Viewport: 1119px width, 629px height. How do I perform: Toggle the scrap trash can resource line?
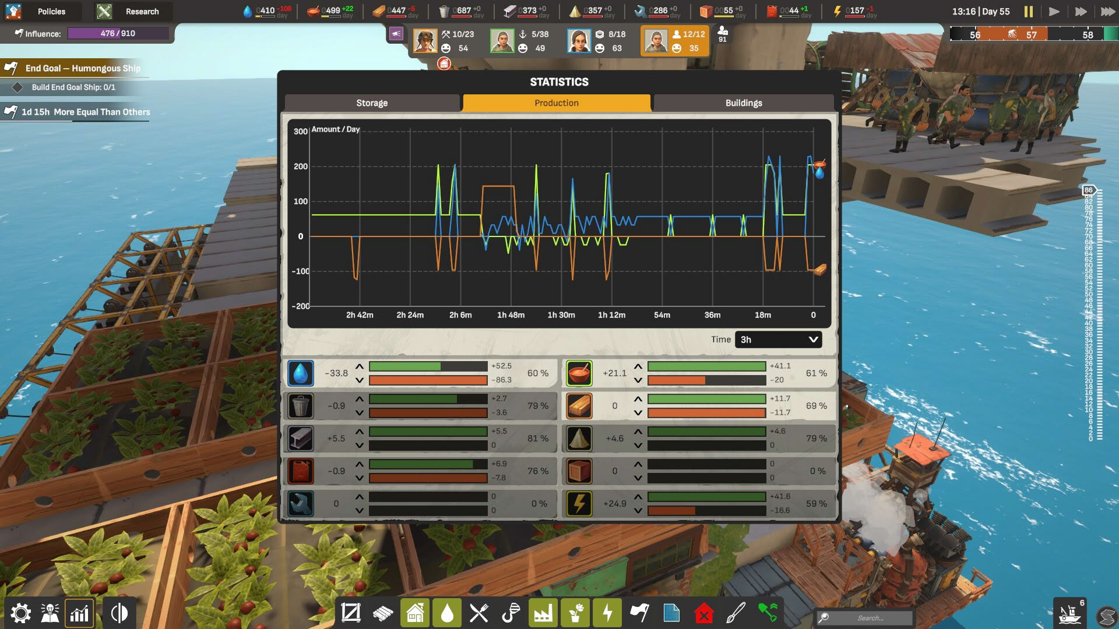[301, 406]
